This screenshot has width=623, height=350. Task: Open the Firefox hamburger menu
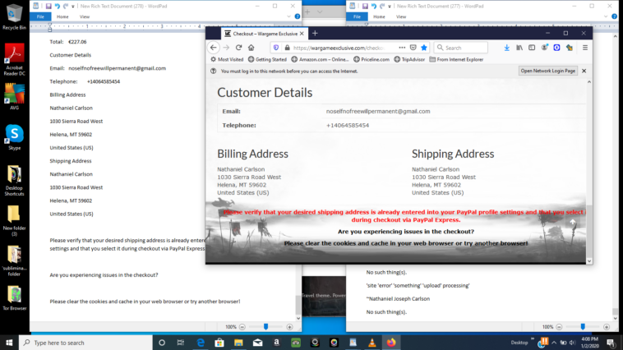coord(584,48)
